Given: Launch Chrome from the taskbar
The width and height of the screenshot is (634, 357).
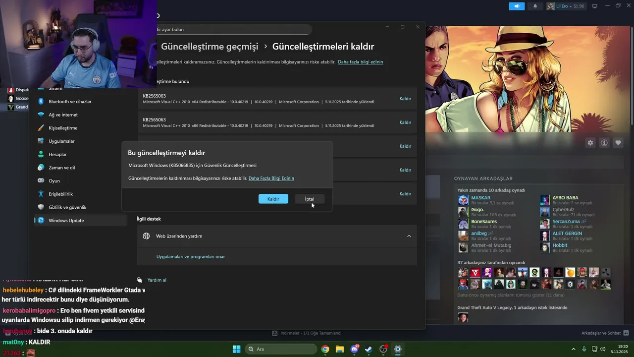Looking at the screenshot, I should pyautogui.click(x=325, y=349).
